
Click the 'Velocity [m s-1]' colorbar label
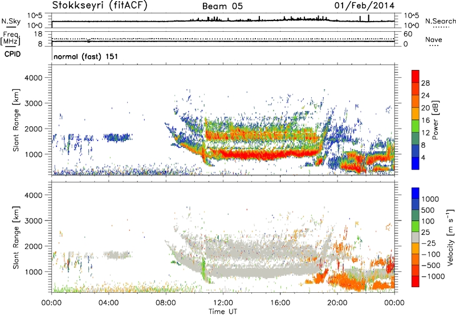point(450,237)
